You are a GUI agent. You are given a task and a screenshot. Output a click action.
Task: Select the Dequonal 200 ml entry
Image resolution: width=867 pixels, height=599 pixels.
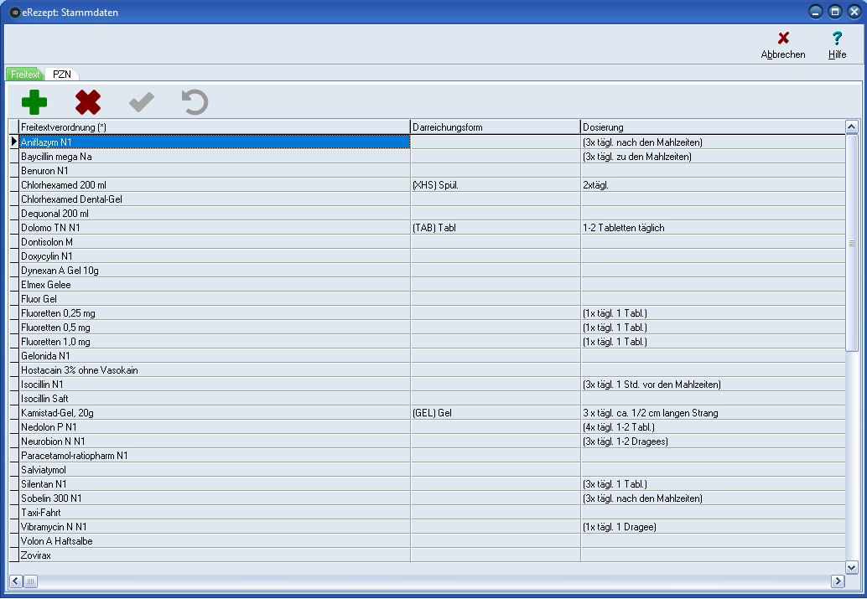pos(215,214)
